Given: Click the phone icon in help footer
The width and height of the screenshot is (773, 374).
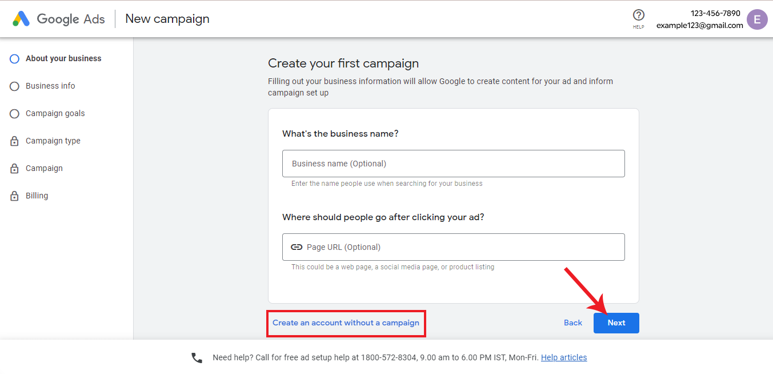Looking at the screenshot, I should 197,357.
